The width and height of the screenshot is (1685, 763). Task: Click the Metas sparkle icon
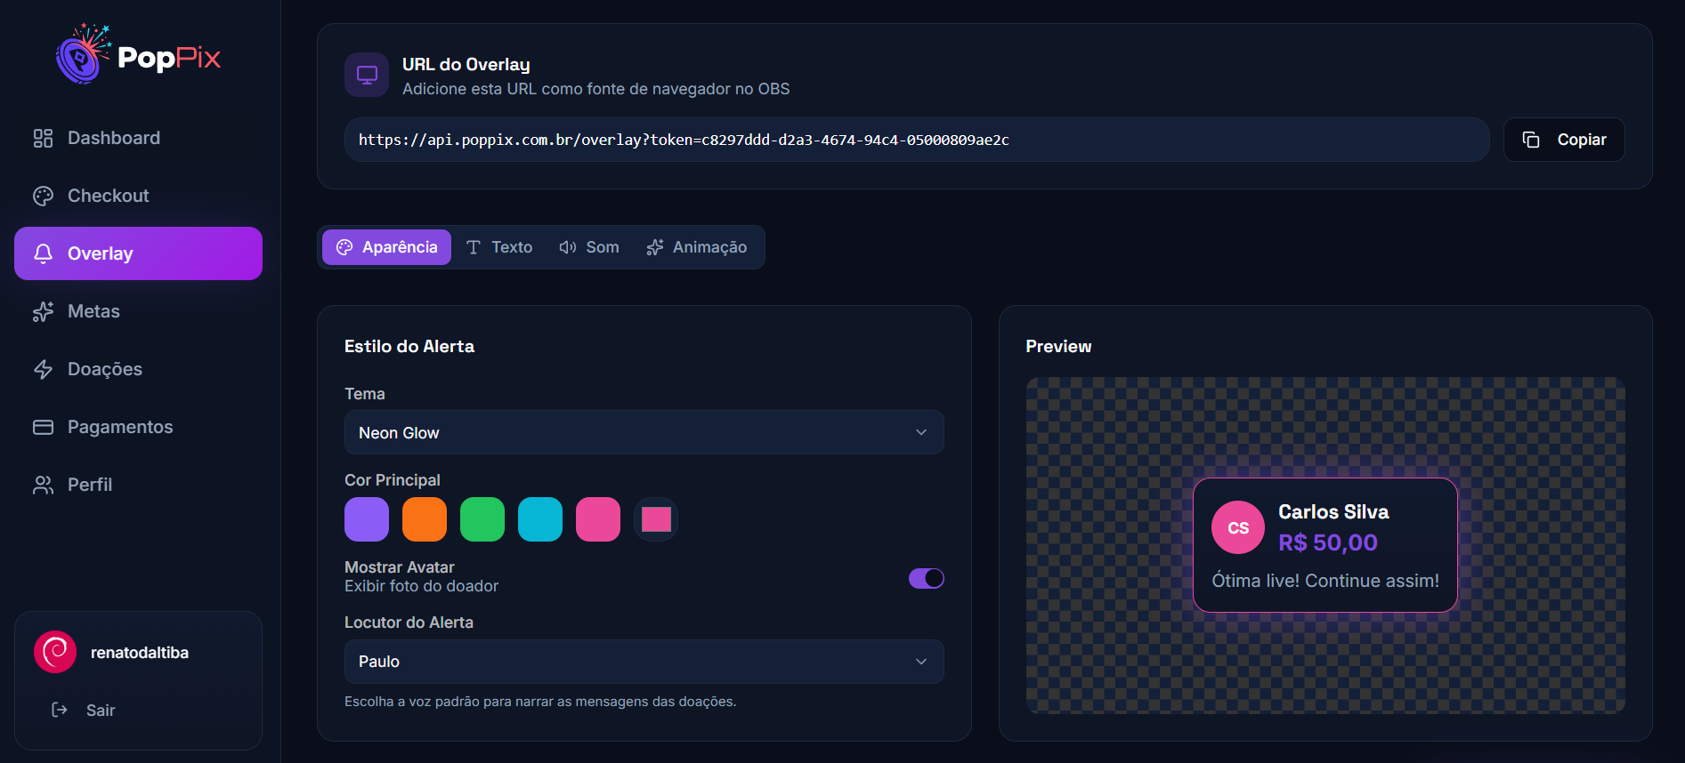(x=43, y=311)
